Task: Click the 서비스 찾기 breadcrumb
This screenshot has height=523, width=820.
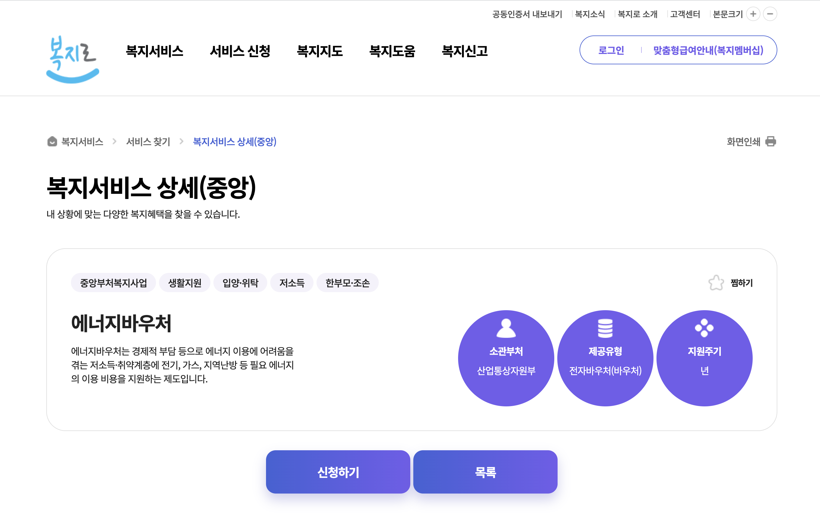Action: coord(148,142)
